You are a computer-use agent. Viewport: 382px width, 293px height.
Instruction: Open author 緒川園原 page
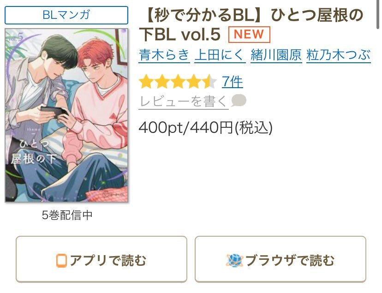coord(276,55)
